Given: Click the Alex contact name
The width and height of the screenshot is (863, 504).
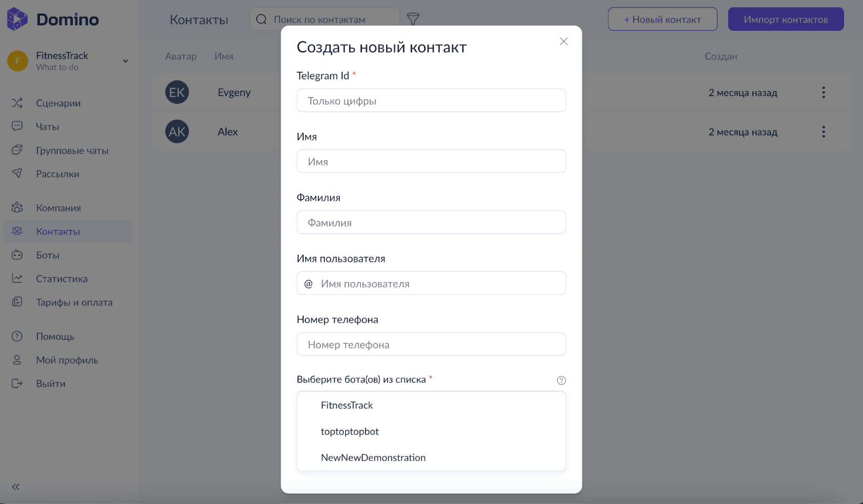Looking at the screenshot, I should tap(228, 132).
